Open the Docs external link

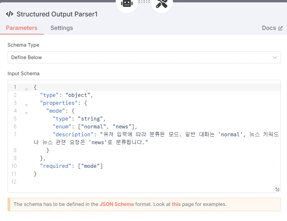click(x=272, y=28)
